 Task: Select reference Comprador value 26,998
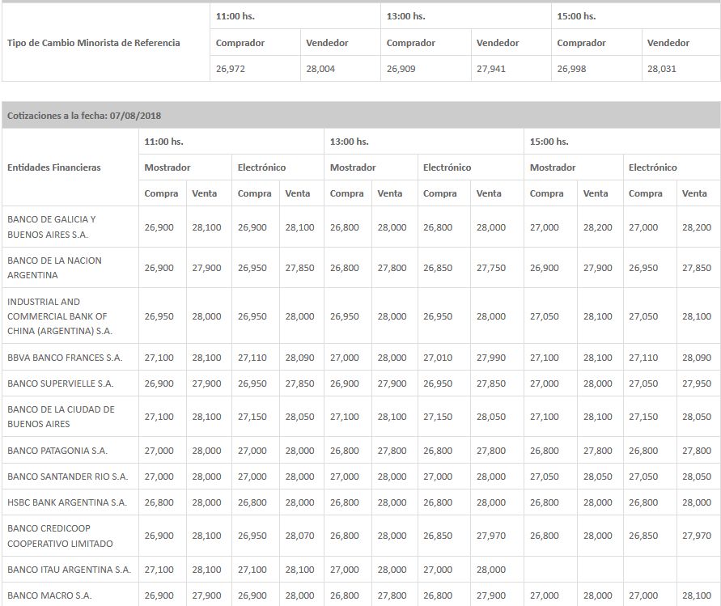571,69
